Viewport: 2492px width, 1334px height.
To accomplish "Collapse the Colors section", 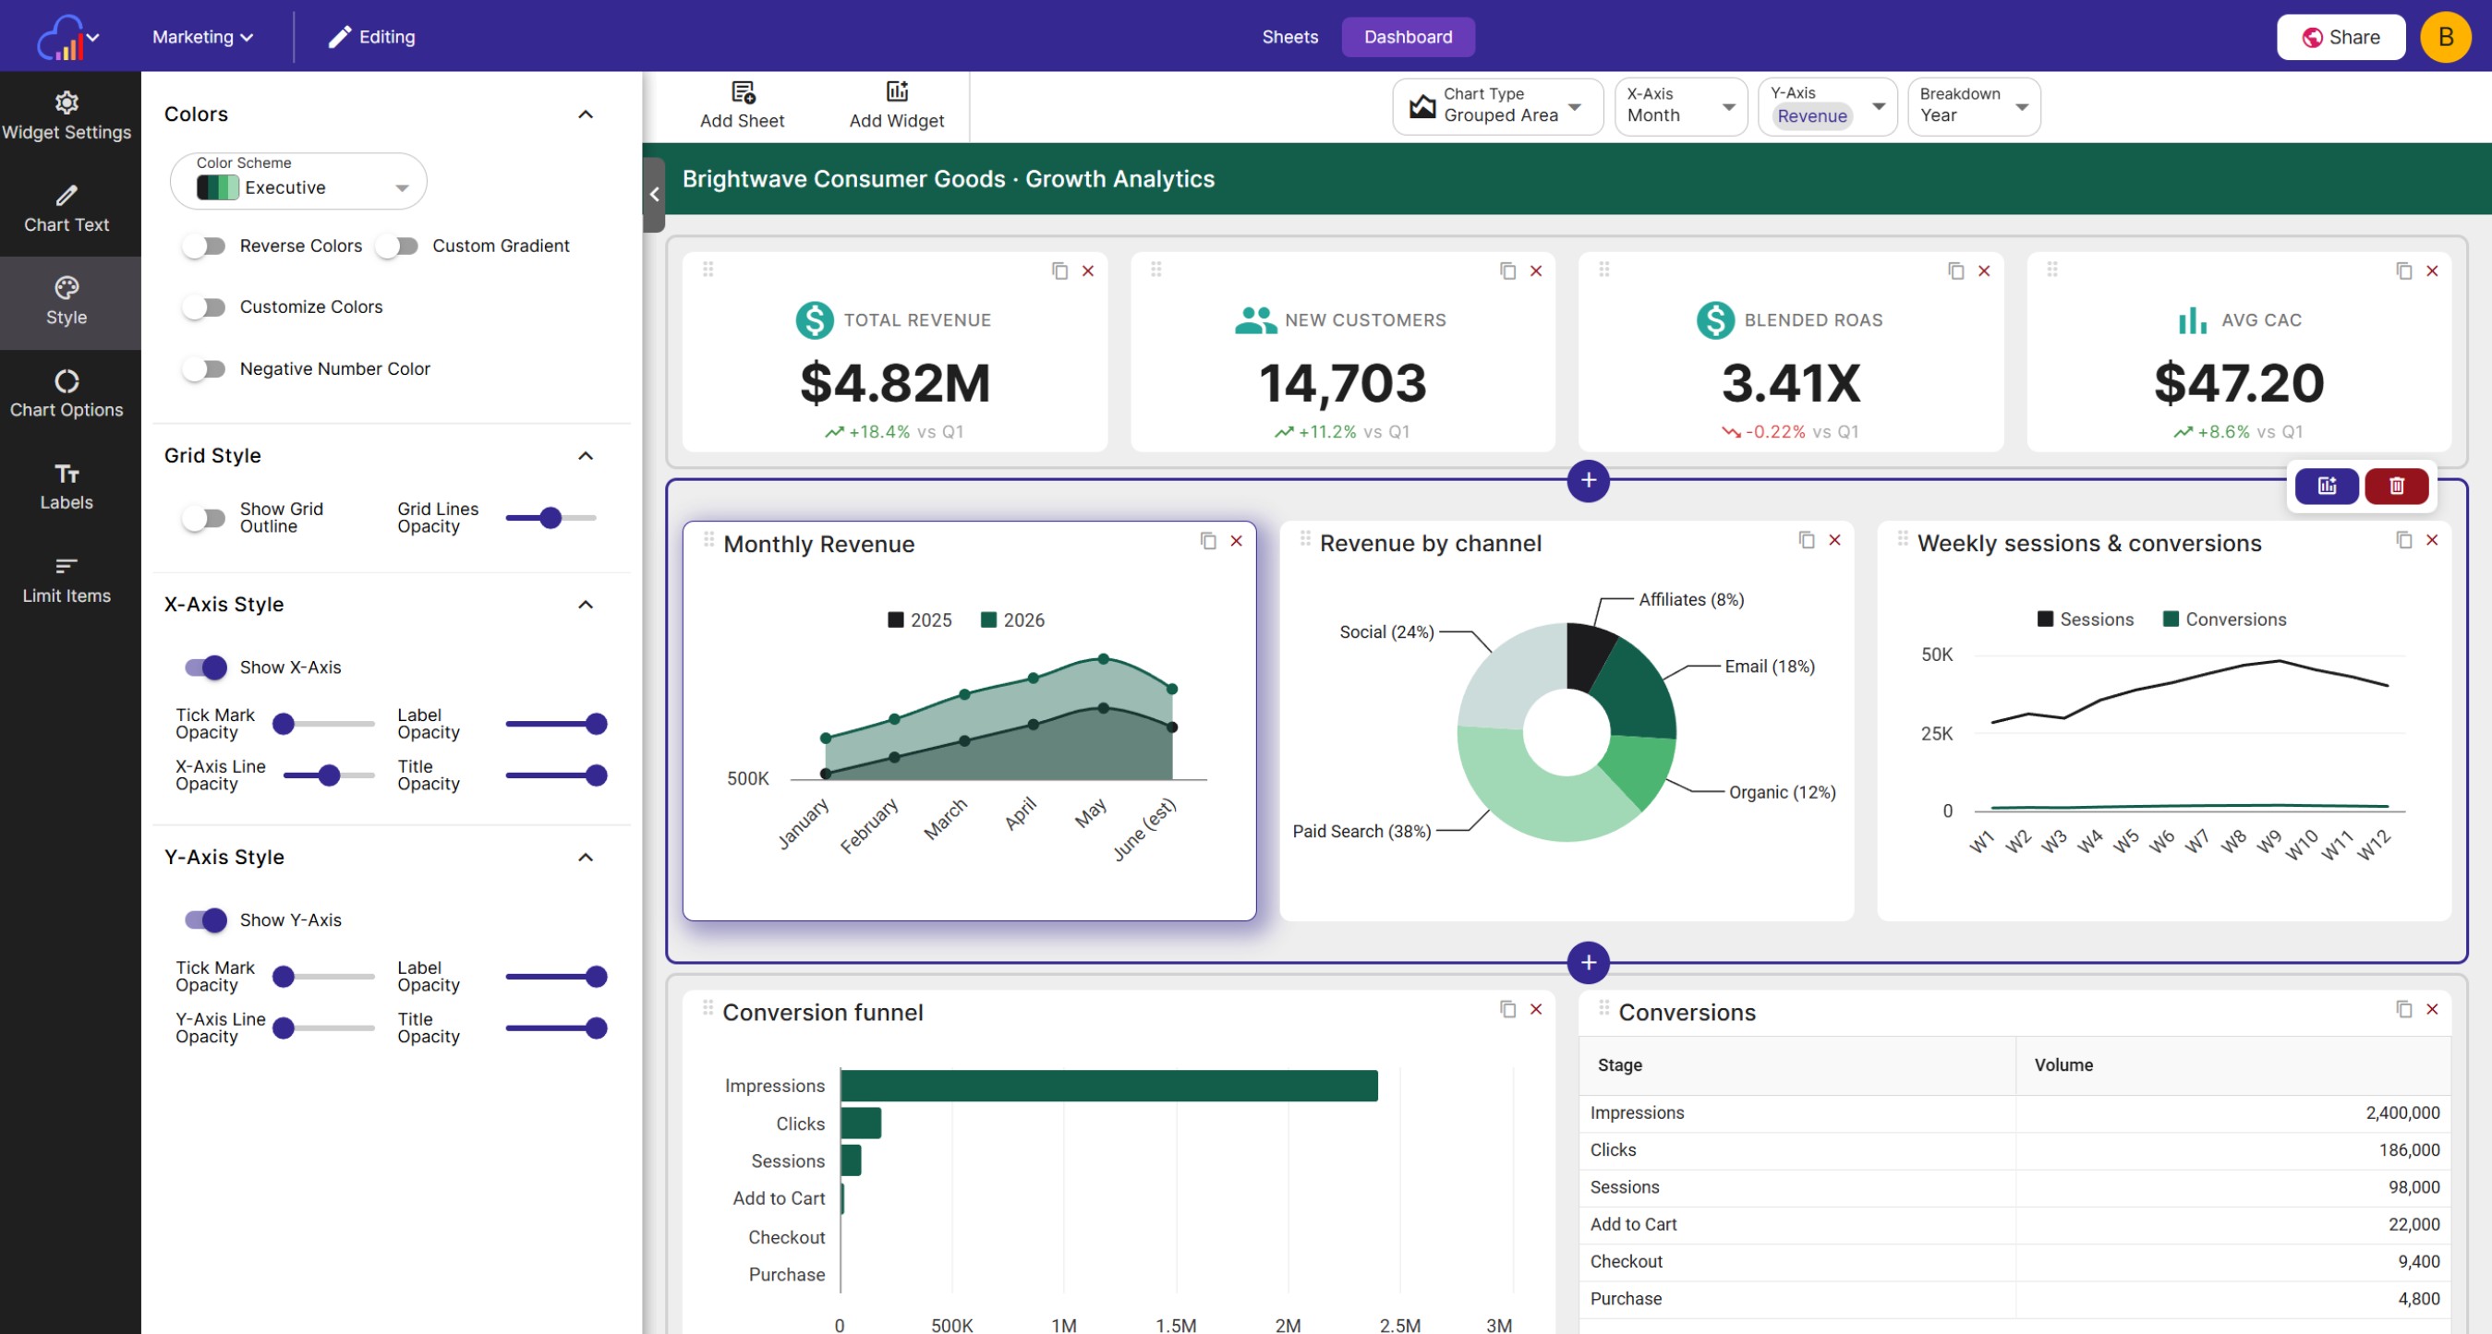I will coord(586,114).
